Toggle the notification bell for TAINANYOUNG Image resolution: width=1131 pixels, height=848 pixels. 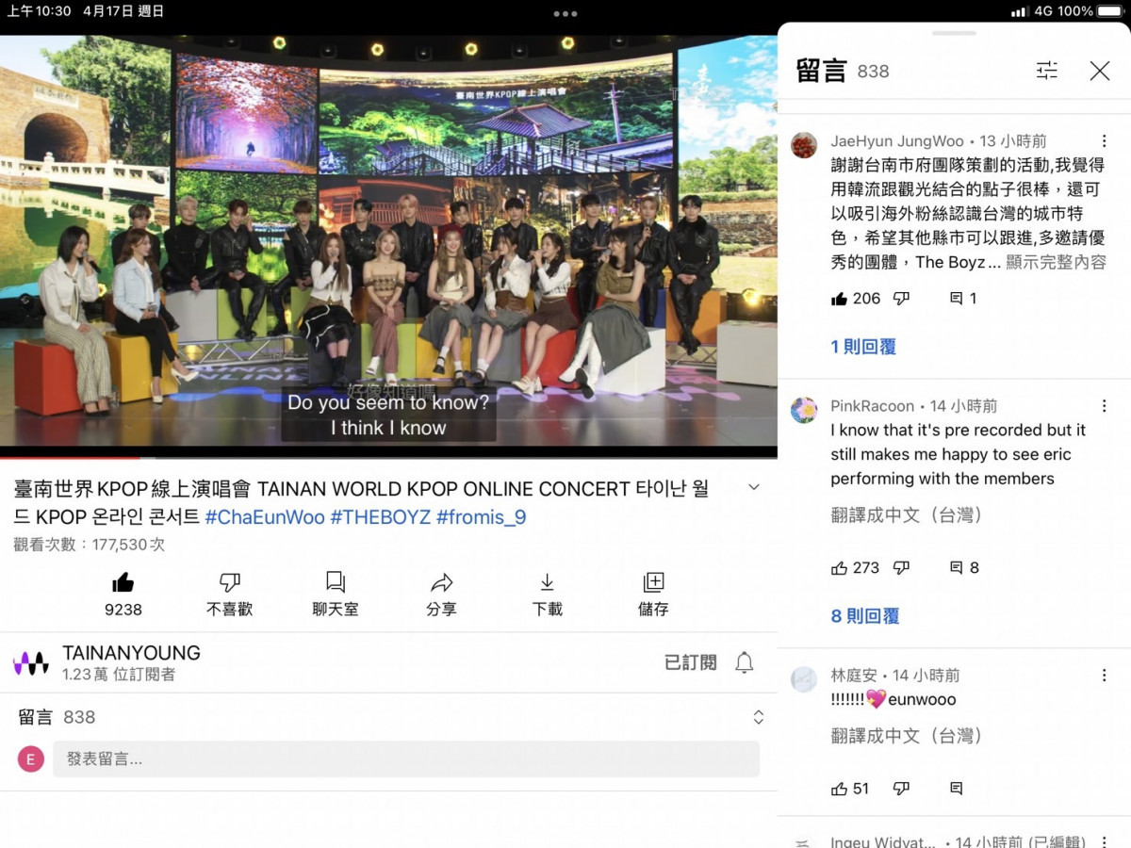click(745, 662)
